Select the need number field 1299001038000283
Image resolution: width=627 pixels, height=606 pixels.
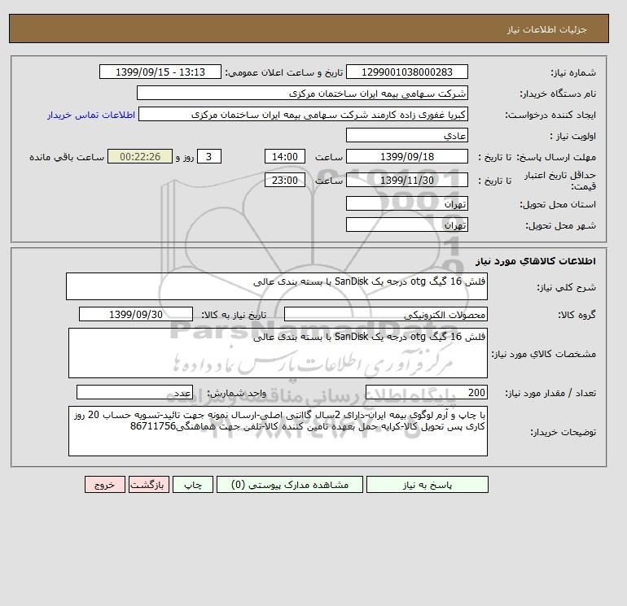pos(406,72)
